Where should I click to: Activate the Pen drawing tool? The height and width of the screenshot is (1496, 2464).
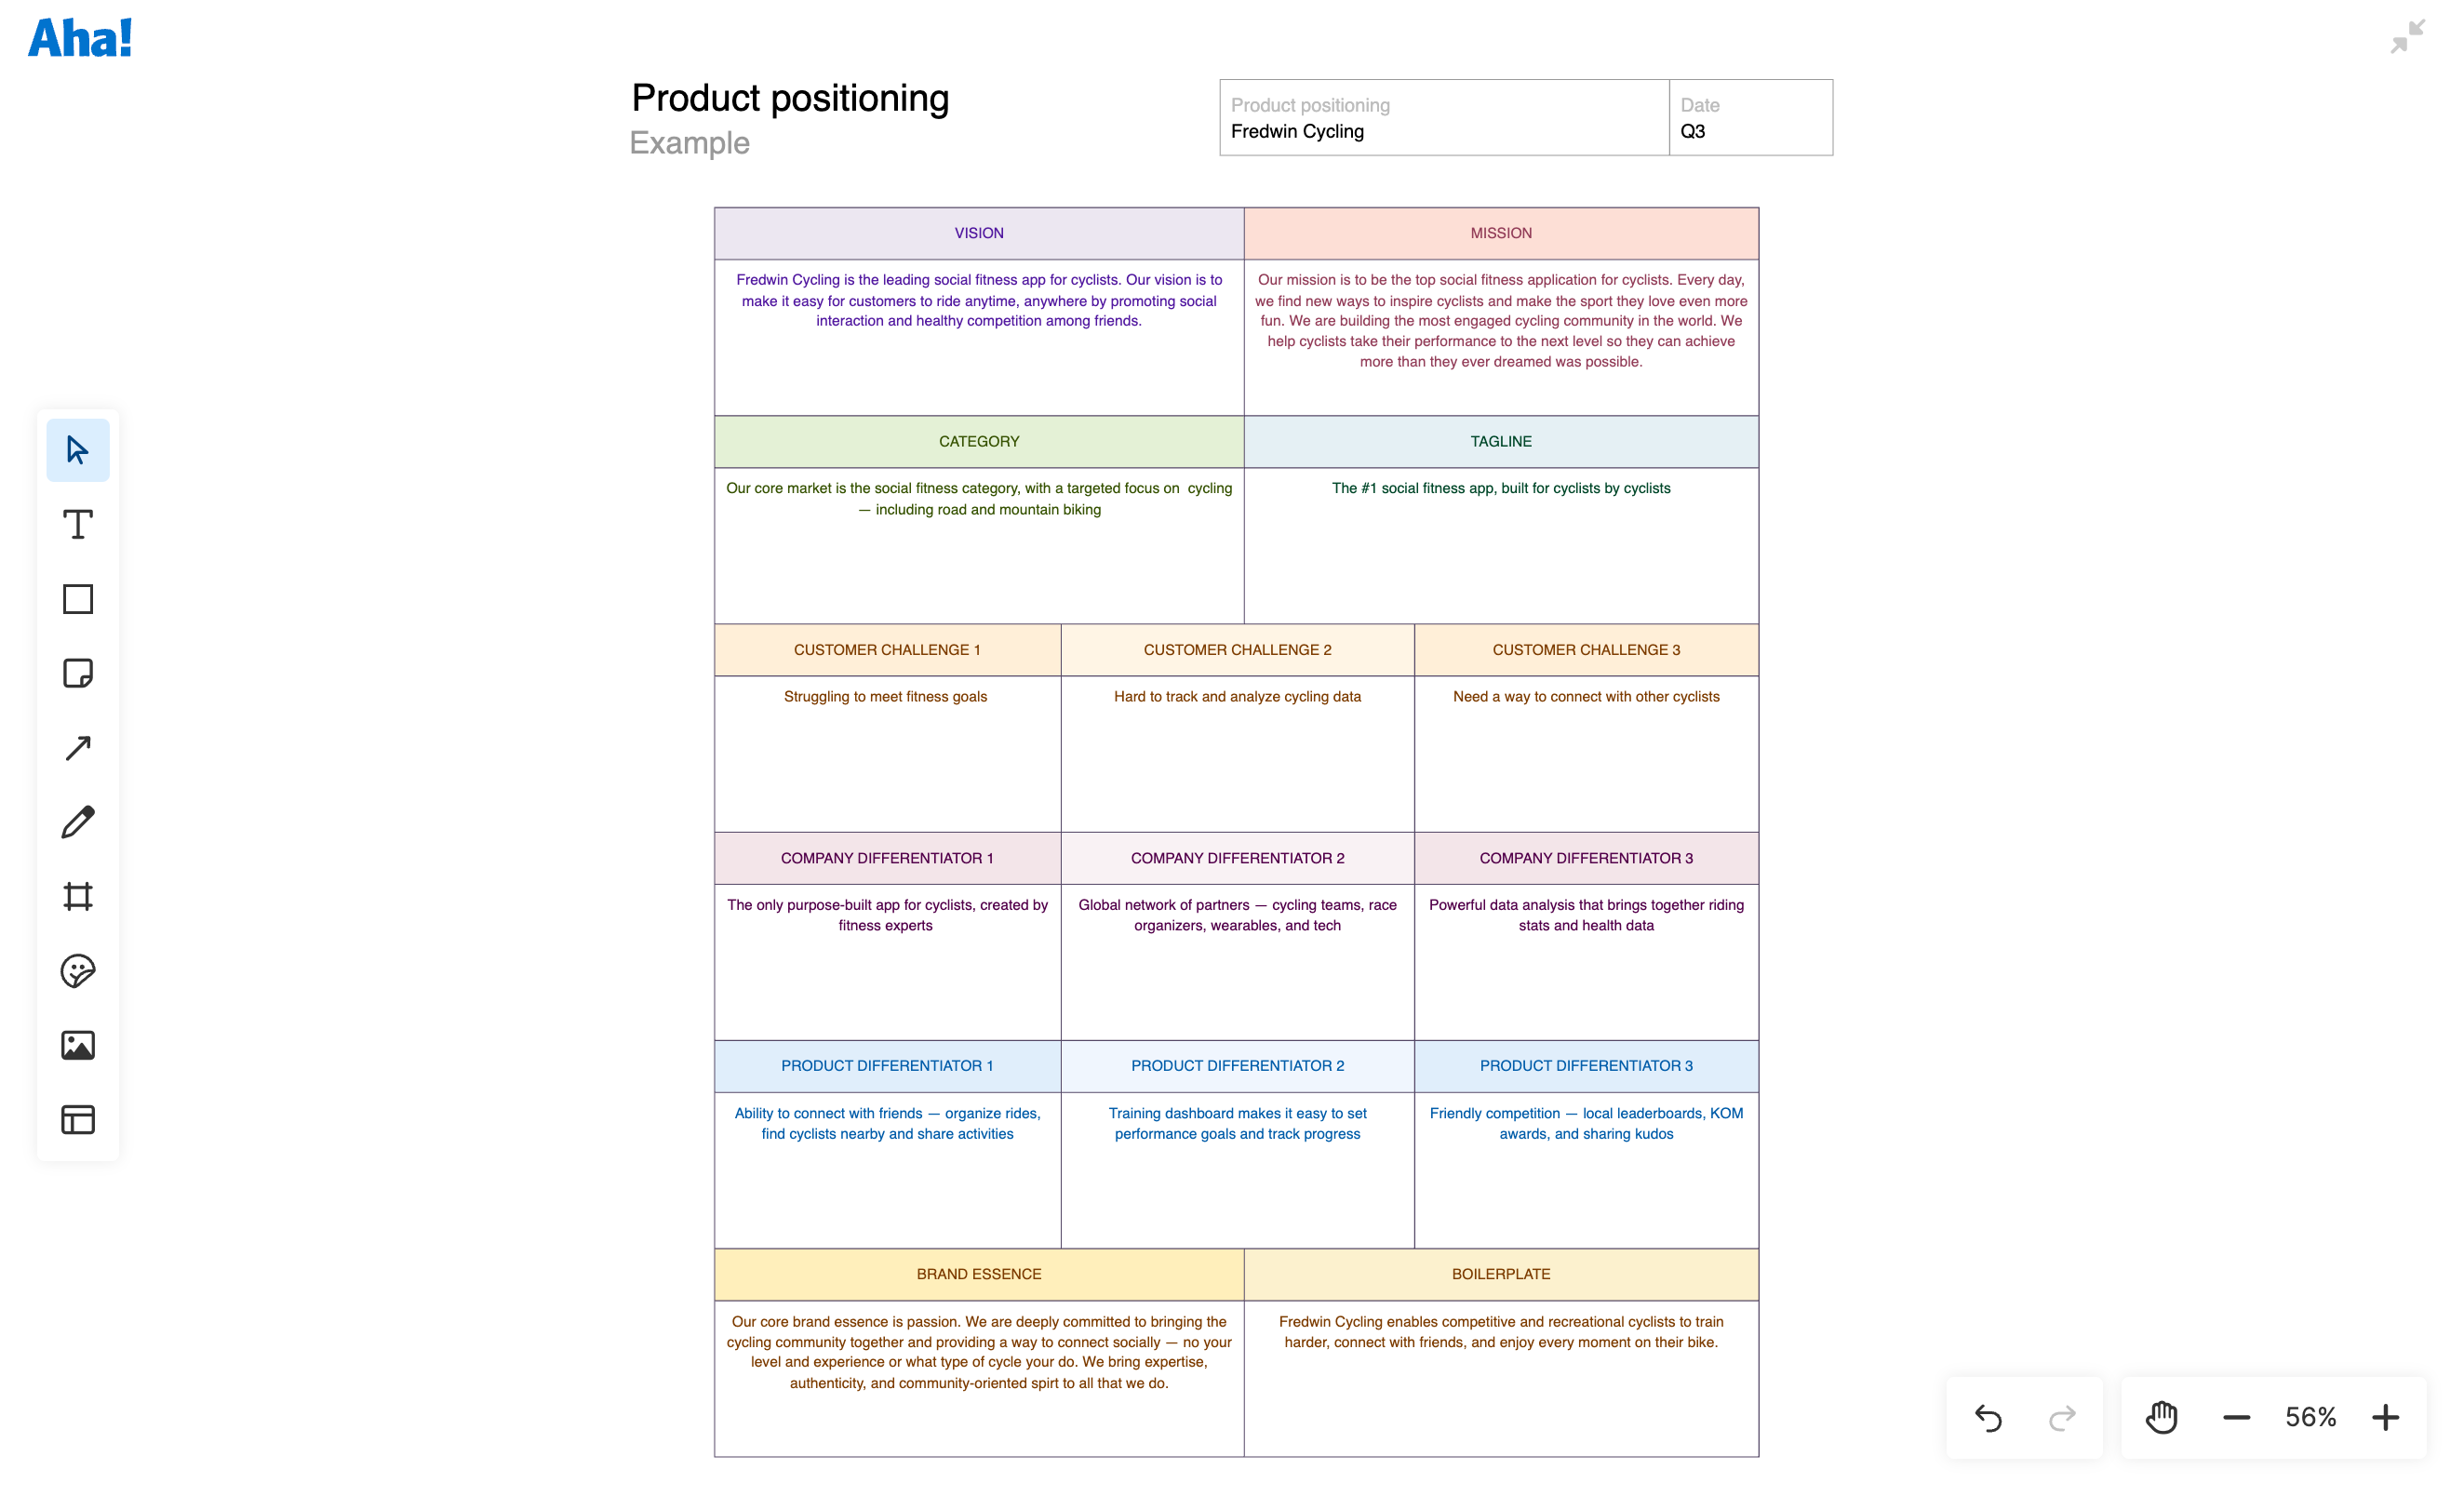point(78,821)
